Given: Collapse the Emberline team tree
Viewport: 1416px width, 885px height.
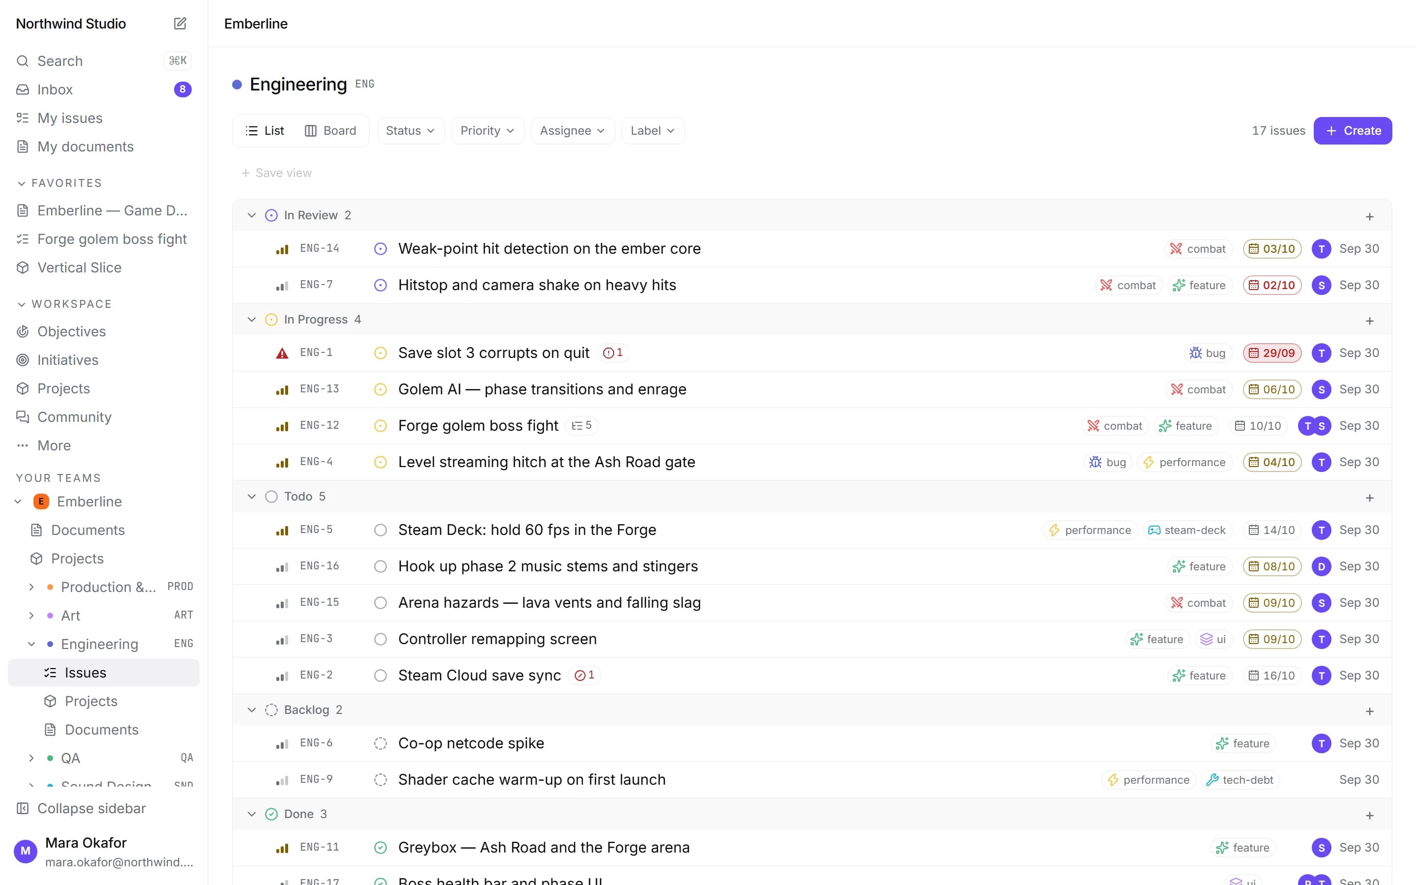Looking at the screenshot, I should (18, 501).
